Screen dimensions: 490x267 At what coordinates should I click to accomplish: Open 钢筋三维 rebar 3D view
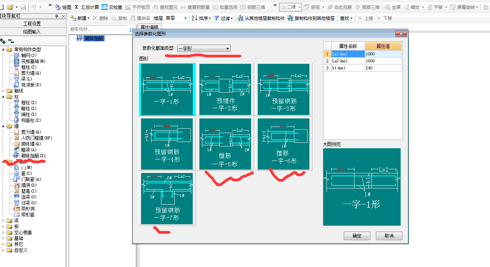point(253,7)
